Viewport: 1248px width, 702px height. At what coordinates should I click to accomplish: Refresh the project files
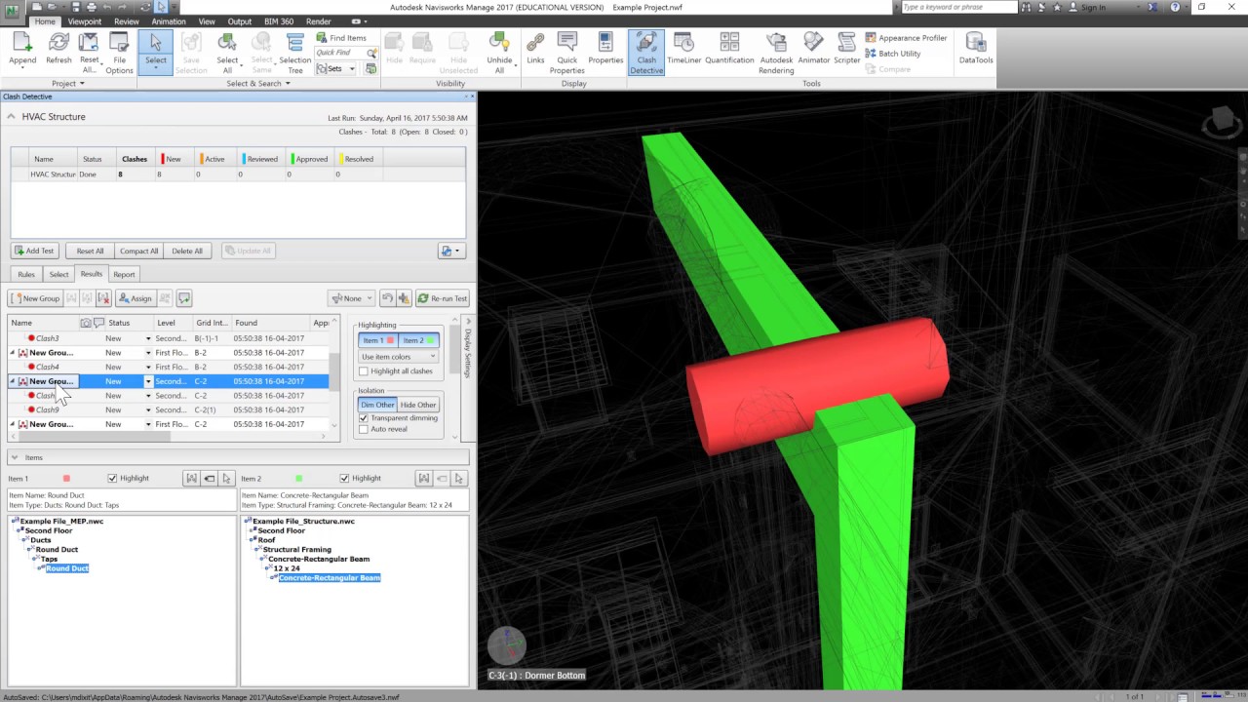(x=58, y=52)
